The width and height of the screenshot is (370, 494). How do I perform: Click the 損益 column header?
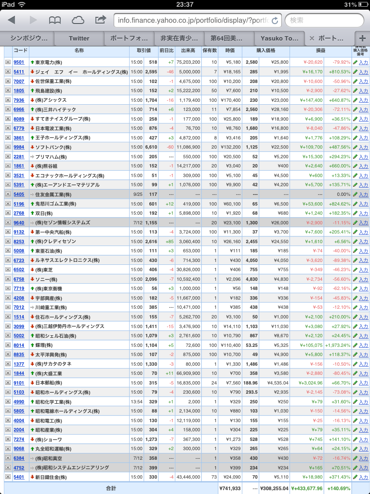pyautogui.click(x=320, y=50)
